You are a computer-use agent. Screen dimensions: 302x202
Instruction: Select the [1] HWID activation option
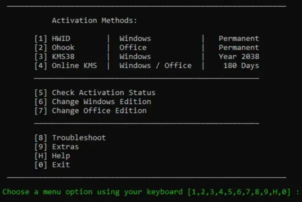click(52, 38)
